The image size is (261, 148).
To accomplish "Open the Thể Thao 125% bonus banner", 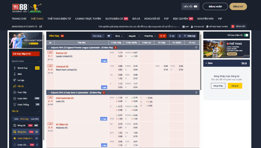I will (x=226, y=49).
